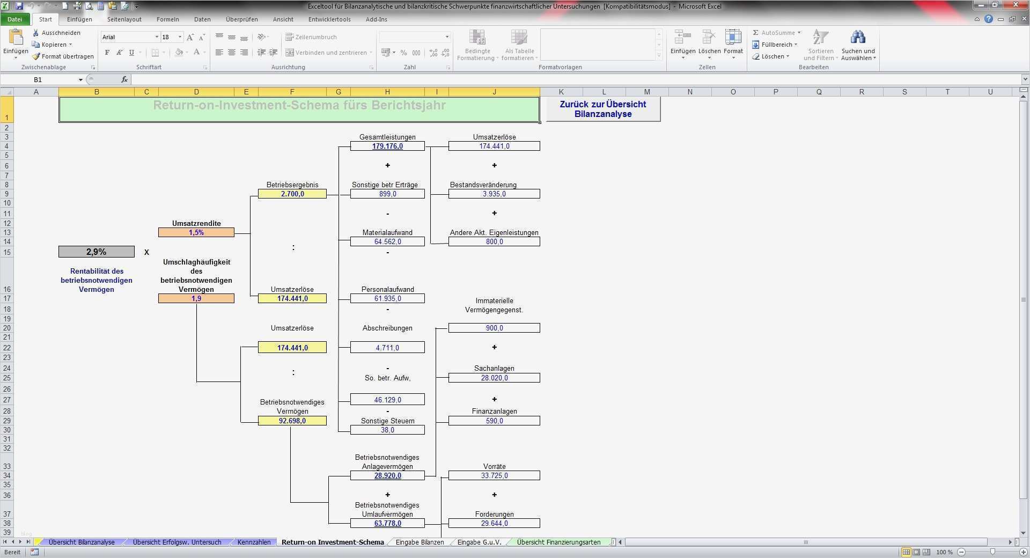The height and width of the screenshot is (558, 1030).
Task: Toggle italic formatting
Action: click(x=119, y=53)
